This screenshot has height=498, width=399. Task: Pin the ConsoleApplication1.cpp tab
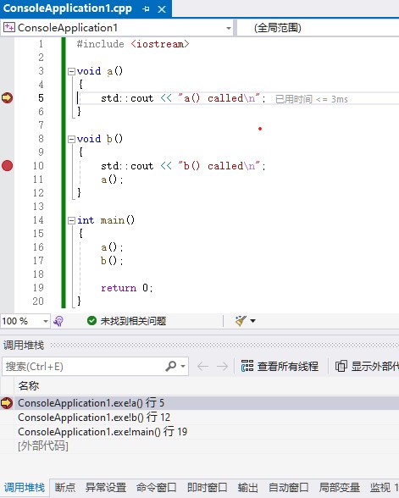146,8
